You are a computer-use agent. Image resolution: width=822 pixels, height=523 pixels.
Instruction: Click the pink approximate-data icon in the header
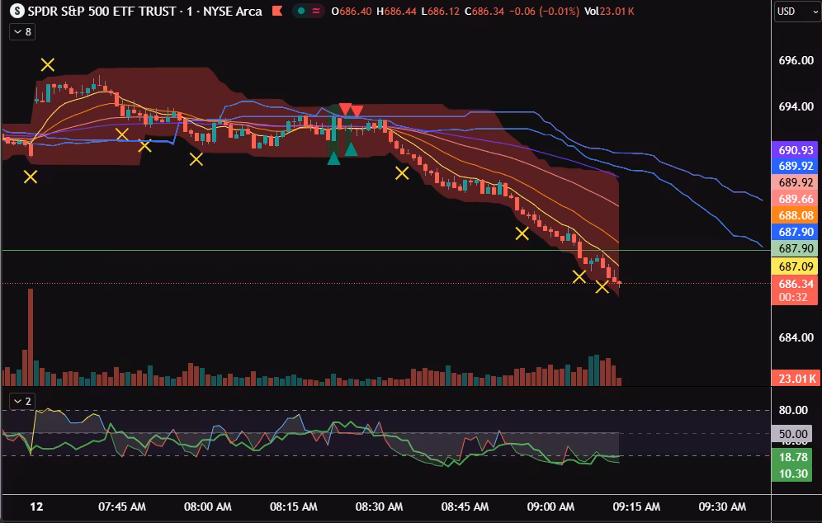point(315,12)
